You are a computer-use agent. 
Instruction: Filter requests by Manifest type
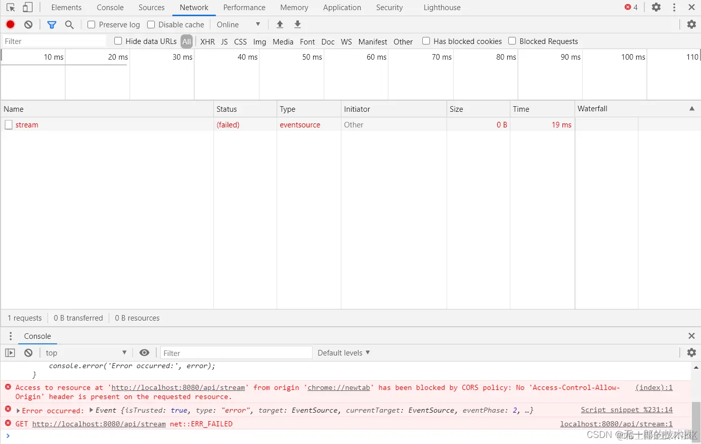373,41
